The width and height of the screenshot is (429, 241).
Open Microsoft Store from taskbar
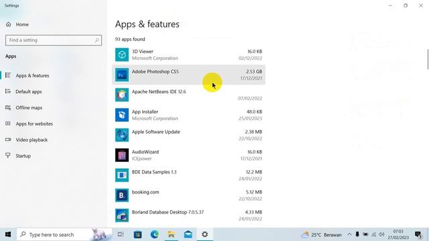[x=137, y=234]
